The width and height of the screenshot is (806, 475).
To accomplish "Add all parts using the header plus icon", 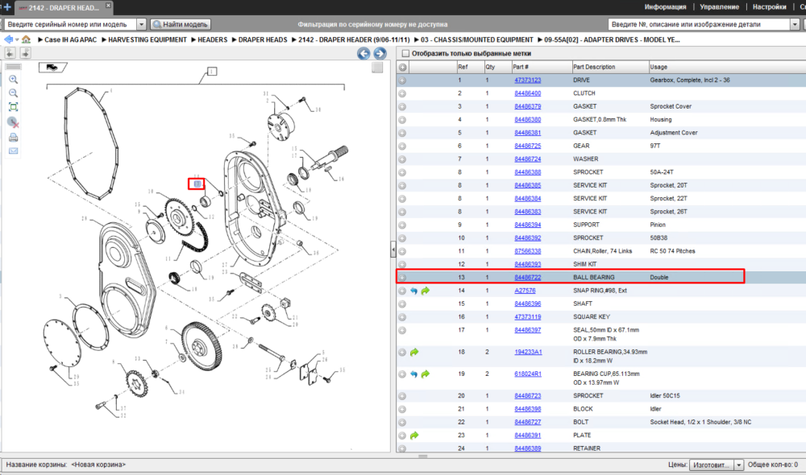I will point(402,68).
